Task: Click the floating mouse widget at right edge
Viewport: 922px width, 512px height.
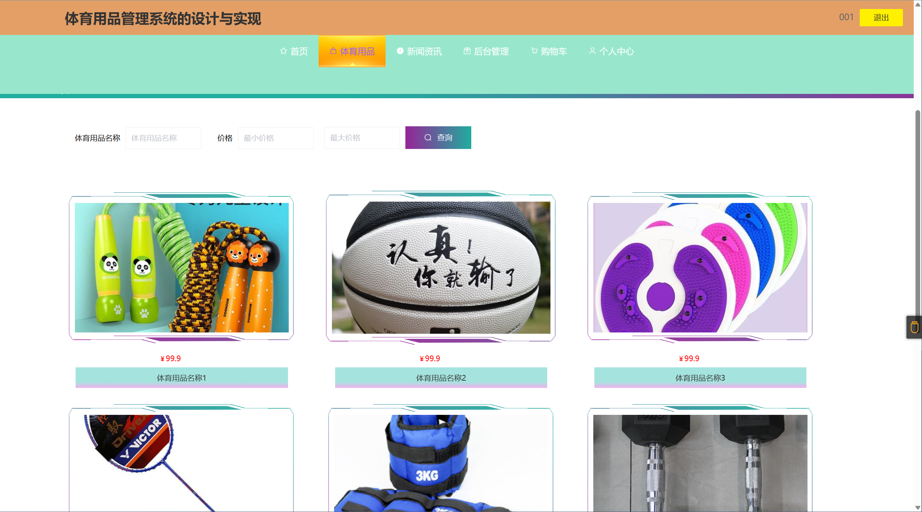Action: pyautogui.click(x=914, y=327)
